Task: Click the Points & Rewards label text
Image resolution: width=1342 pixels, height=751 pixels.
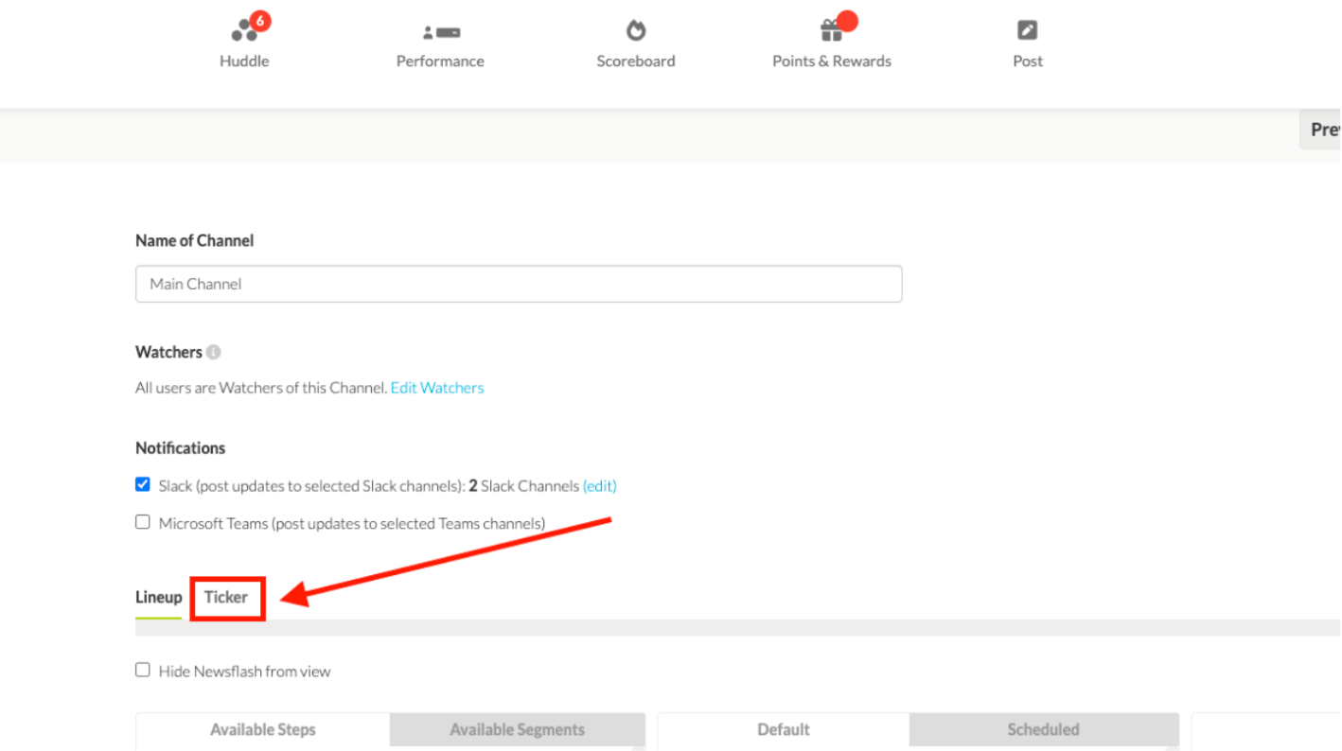Action: pos(832,61)
